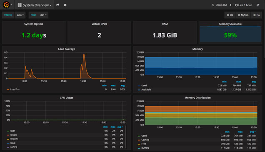This screenshot has height=152, width=265.
Task: Open the MySQL dashboards link
Action: pos(243,15)
